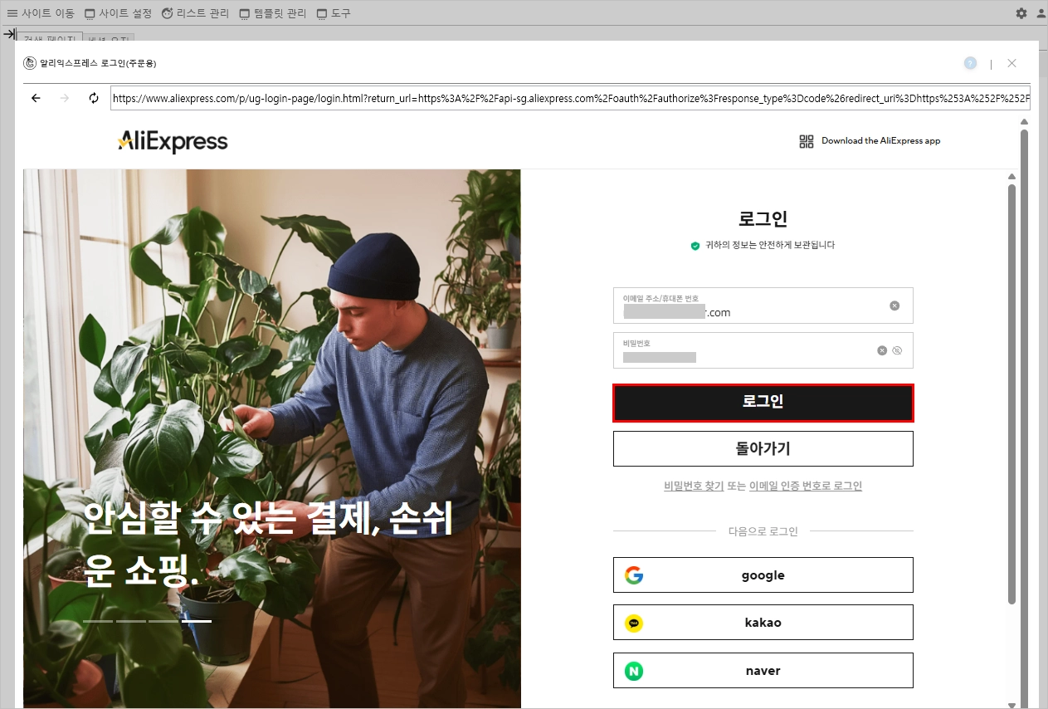Screen dimensions: 1048x709
Task: Open the help question mark icon
Action: (x=970, y=63)
